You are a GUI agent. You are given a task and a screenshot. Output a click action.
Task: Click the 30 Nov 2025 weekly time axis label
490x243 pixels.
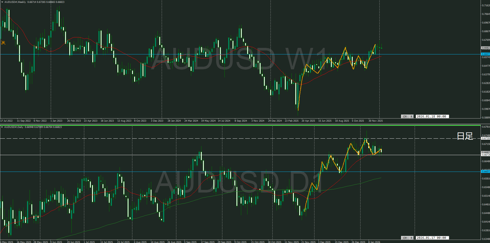point(375,121)
